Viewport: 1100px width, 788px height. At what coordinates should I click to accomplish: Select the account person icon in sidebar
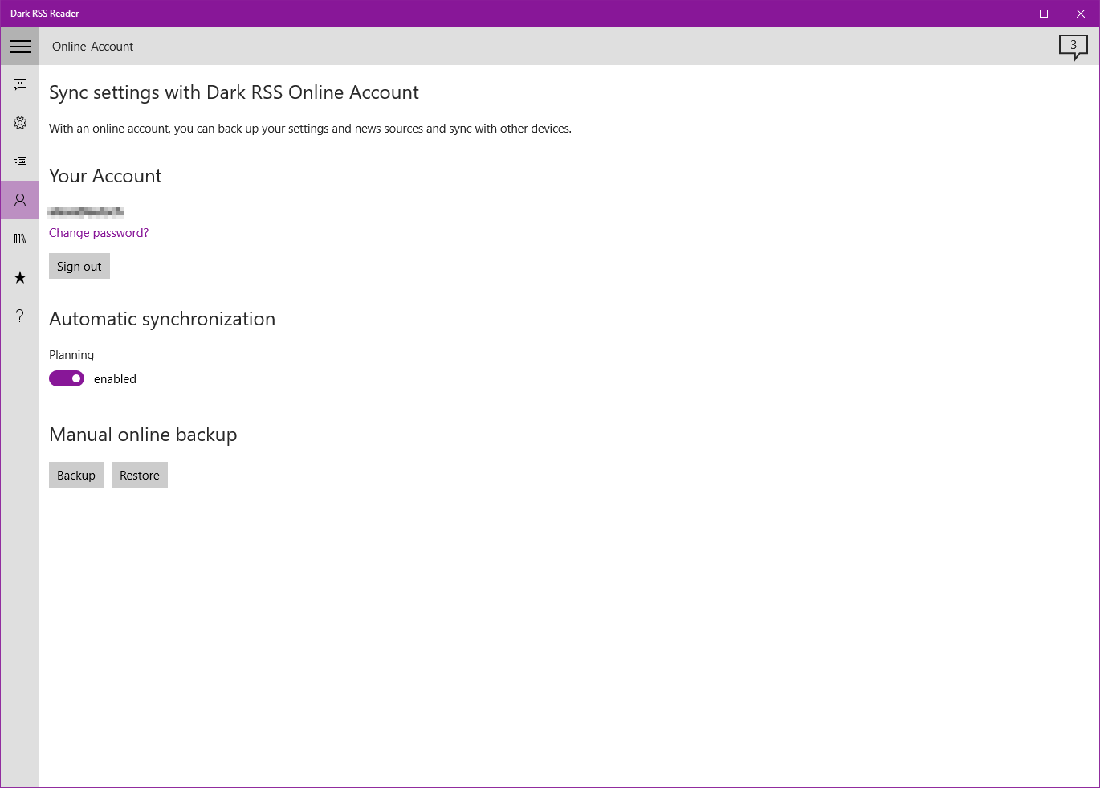[x=19, y=199]
